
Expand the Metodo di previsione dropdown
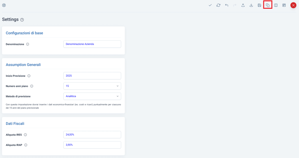click(x=92, y=96)
